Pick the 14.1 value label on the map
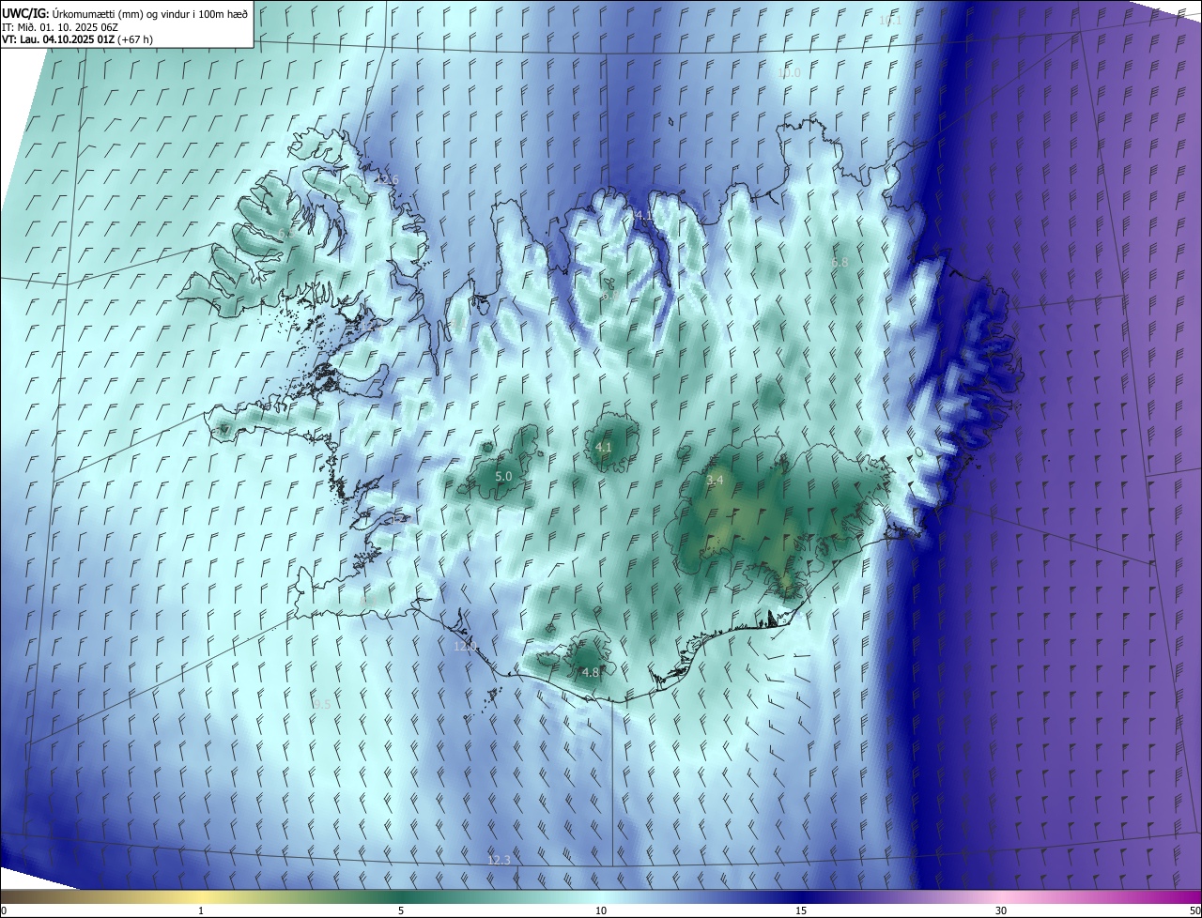The height and width of the screenshot is (918, 1202). (641, 216)
